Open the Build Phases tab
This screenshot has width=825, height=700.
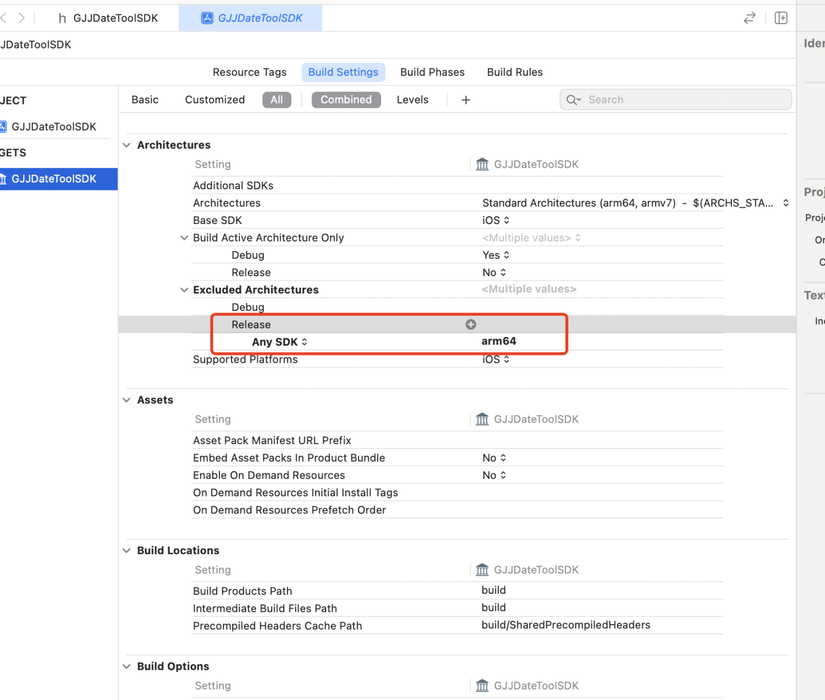432,72
